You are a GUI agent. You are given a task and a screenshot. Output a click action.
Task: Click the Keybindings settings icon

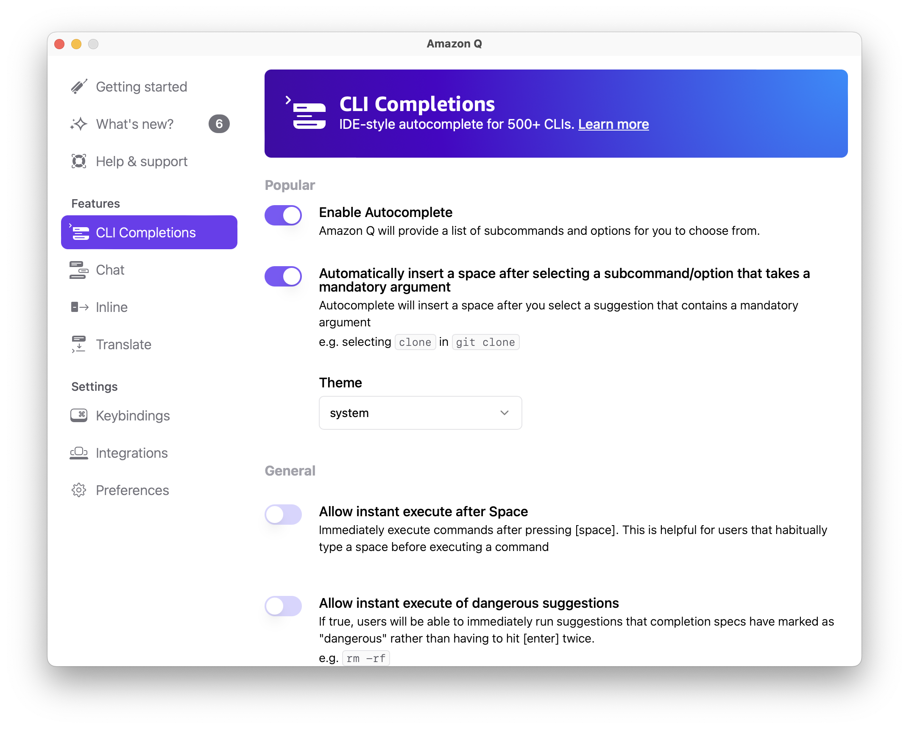tap(80, 415)
